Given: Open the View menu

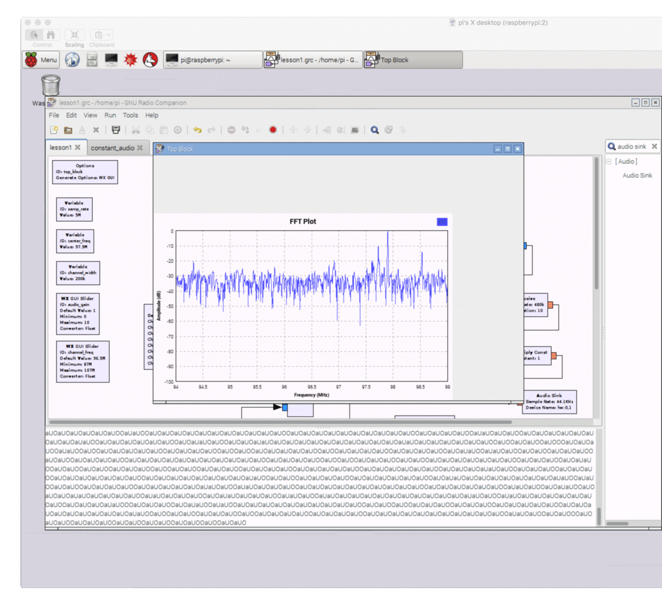Looking at the screenshot, I should (90, 115).
